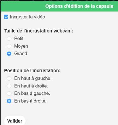The height and width of the screenshot is (125, 118).
Task: Choose the 'En bas à gauche' radio circle
Action: [x=9, y=93]
